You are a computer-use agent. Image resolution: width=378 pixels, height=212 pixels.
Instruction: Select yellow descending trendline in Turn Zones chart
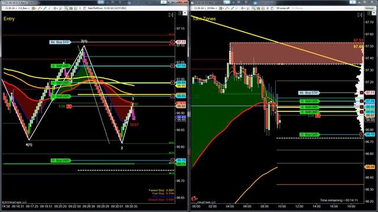tap(276, 42)
